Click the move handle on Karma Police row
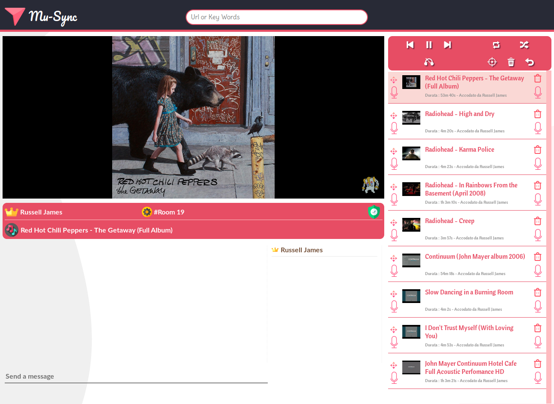Screen dimensions: 554x404 coord(394,151)
